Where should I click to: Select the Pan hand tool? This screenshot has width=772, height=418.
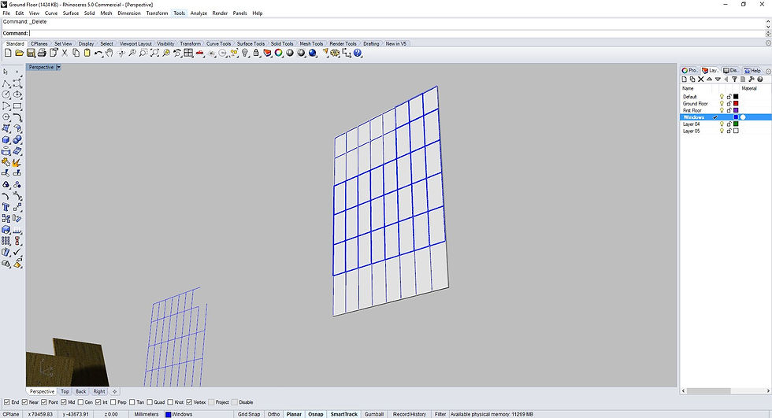coord(109,53)
